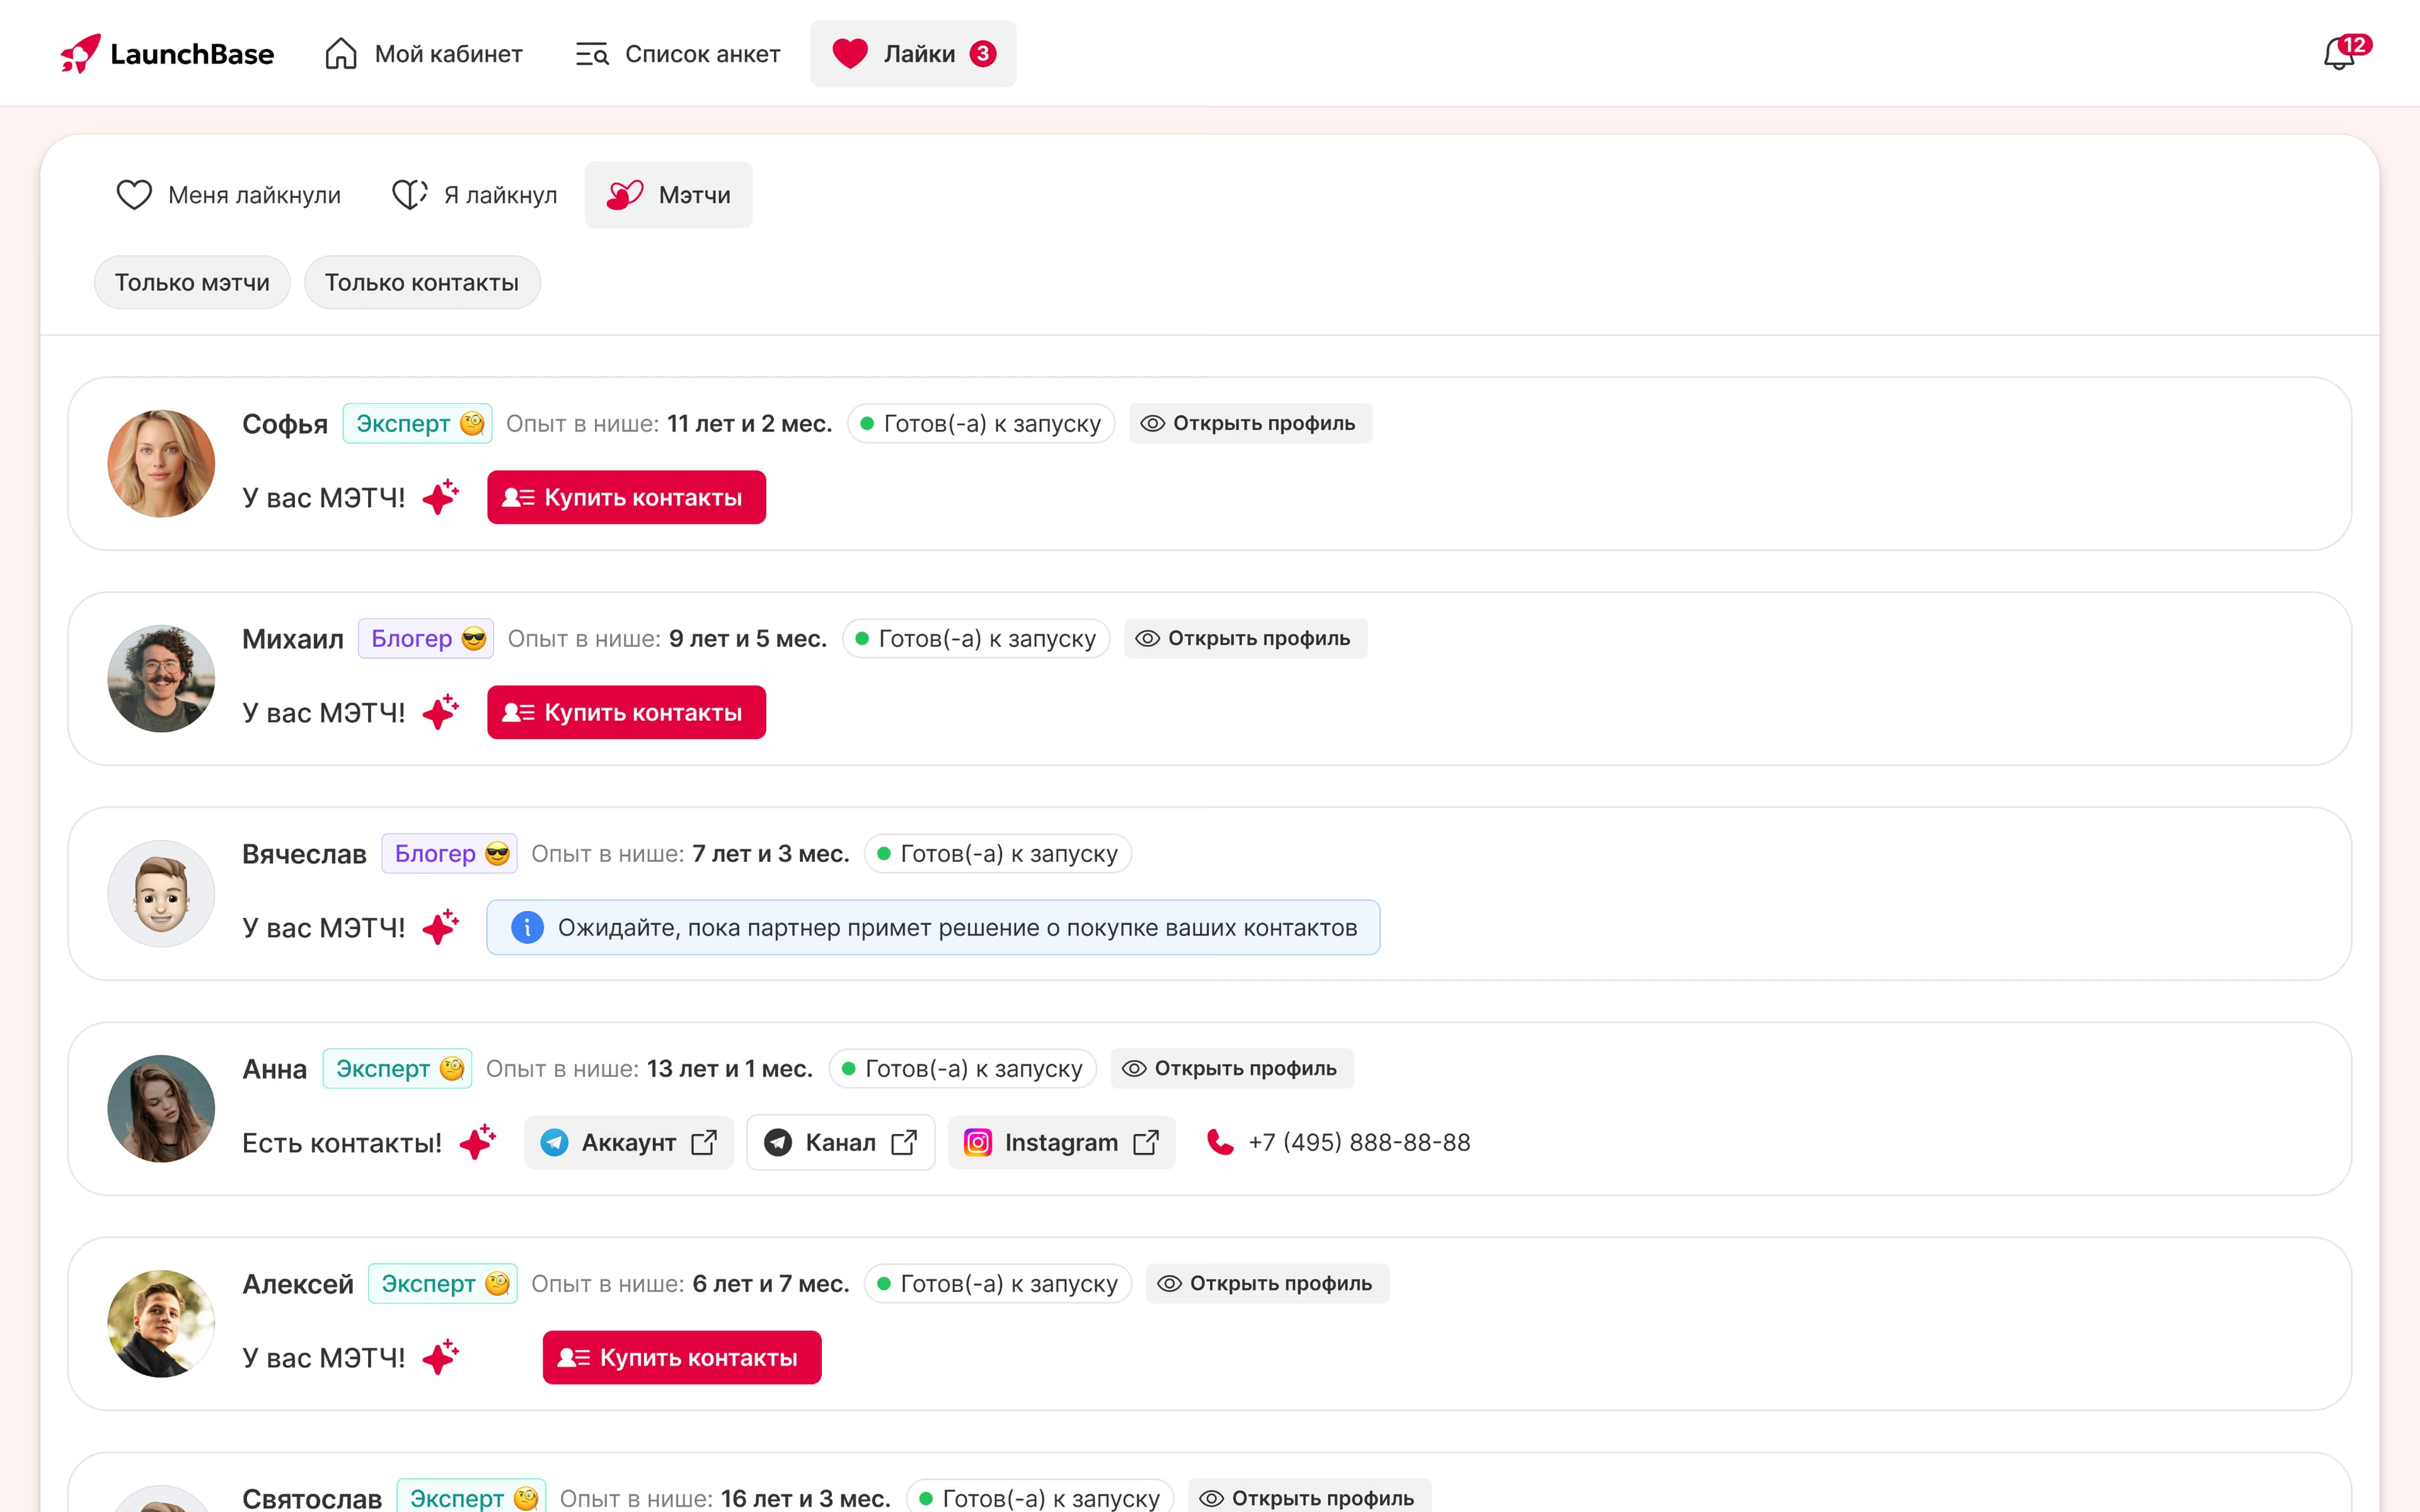The height and width of the screenshot is (1512, 2420).
Task: Click the LaunchBase rocket logo
Action: tap(81, 54)
